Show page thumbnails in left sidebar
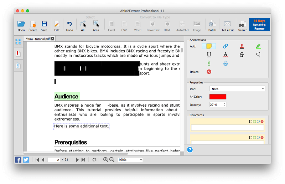285x184 pixels. [18, 42]
